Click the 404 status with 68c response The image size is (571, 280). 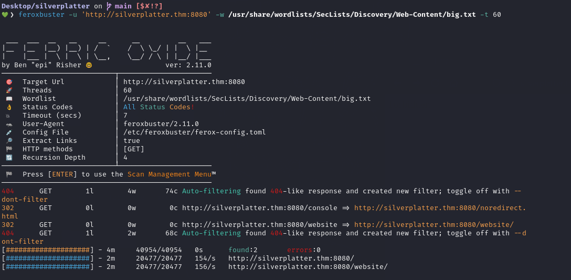point(8,233)
